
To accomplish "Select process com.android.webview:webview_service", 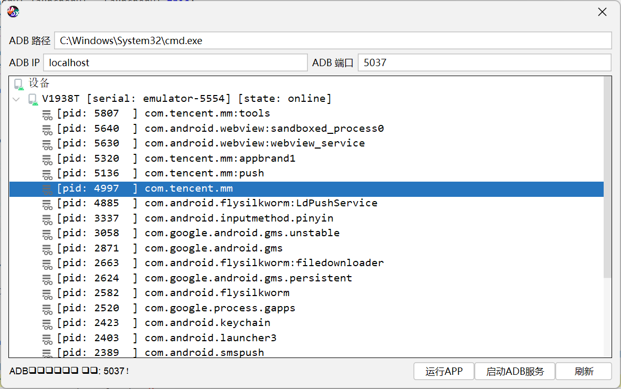I will [x=211, y=143].
